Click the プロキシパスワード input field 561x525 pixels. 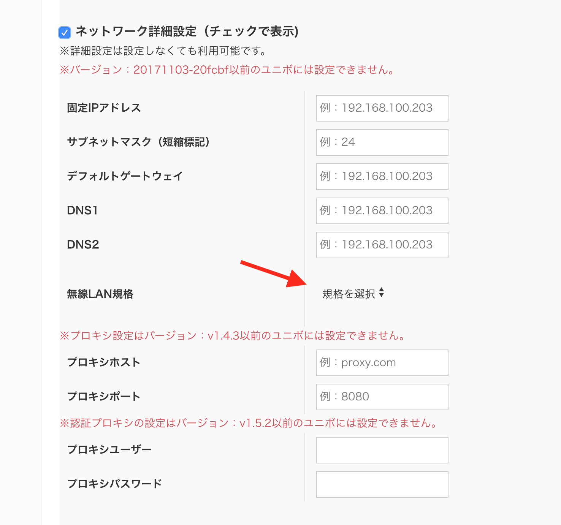tap(382, 484)
